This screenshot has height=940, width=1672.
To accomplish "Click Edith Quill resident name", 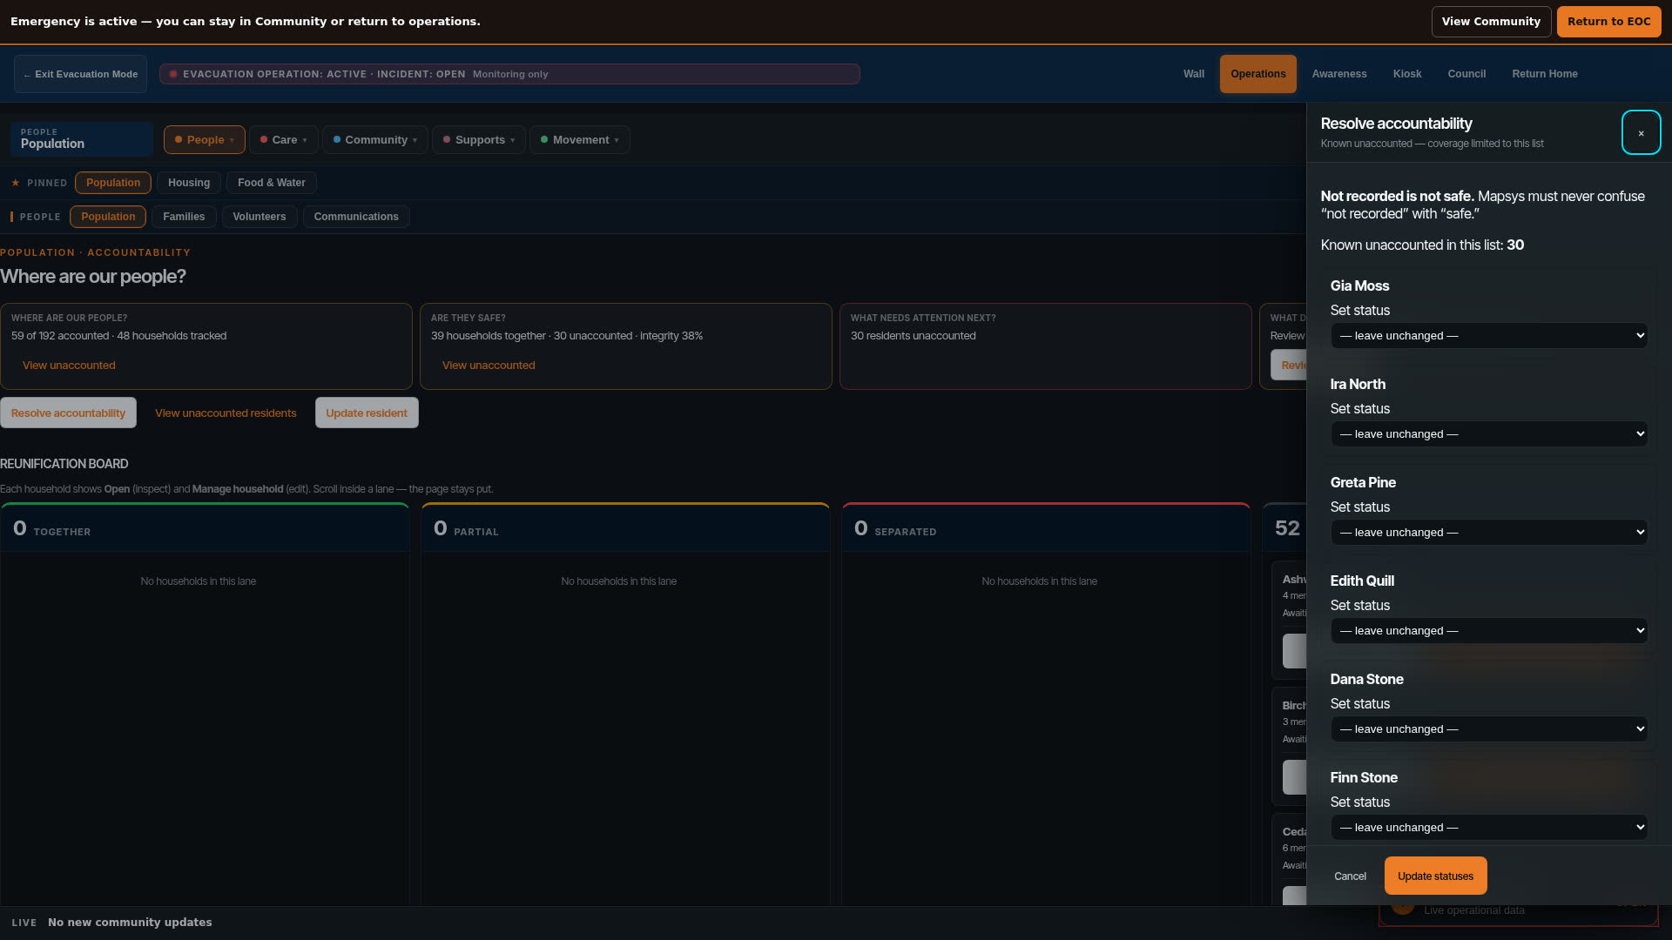I will pos(1362,581).
